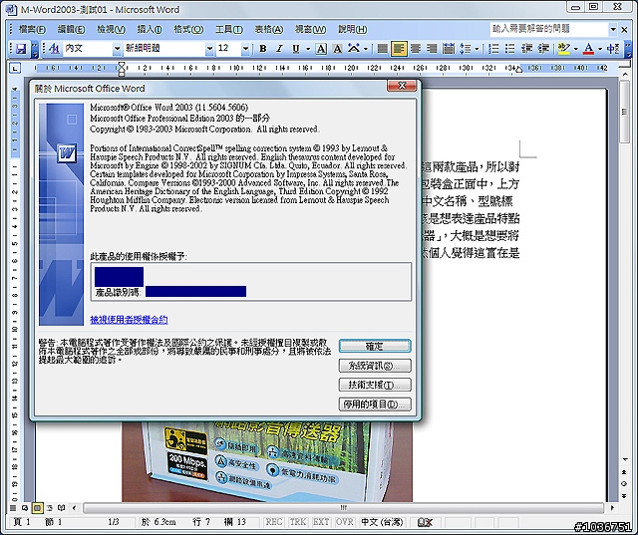Toggle bulleted list
The height and width of the screenshot is (535, 638).
click(x=509, y=49)
